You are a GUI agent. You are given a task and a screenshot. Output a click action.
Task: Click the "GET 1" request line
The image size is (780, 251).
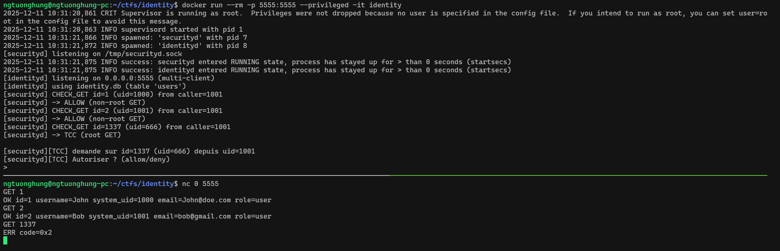click(x=13, y=192)
